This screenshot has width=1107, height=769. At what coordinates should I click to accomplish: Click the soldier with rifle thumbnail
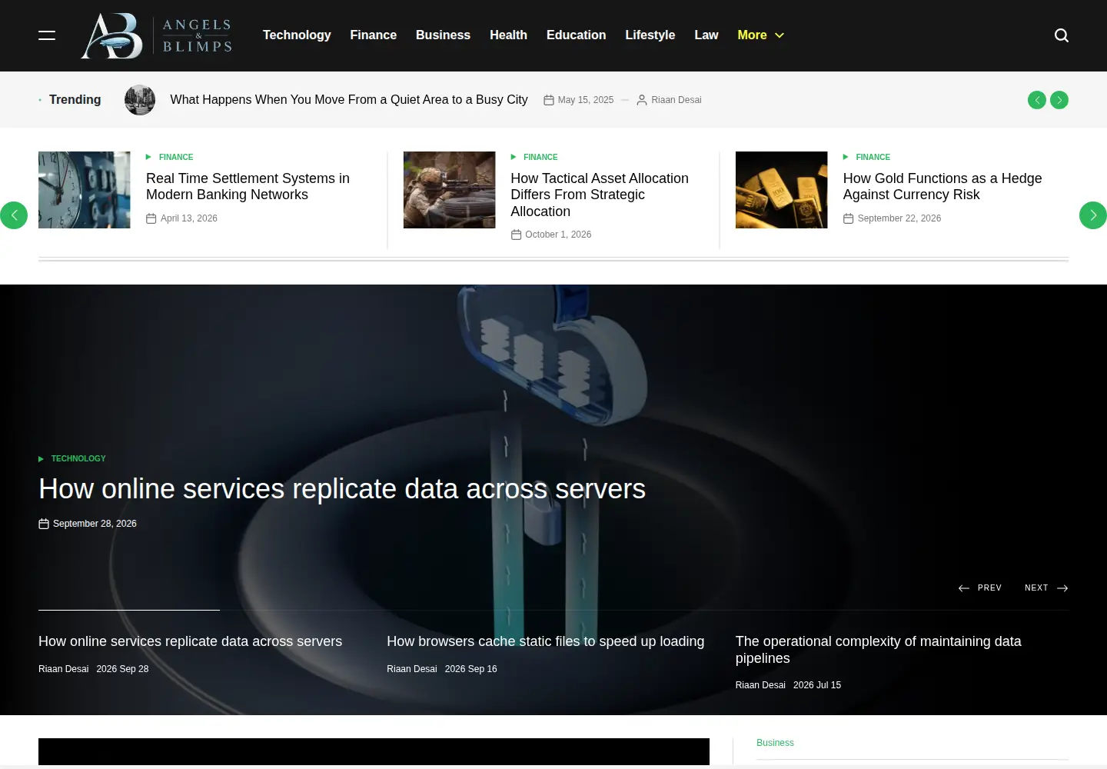coord(450,190)
